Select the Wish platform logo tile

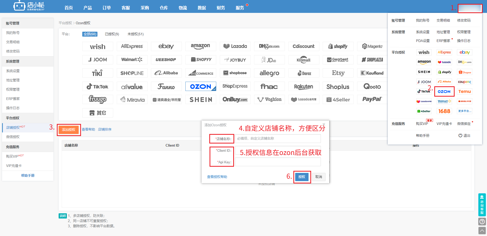tap(97, 47)
